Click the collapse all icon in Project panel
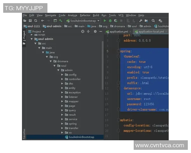Viewport: 191px width, 153px height. pos(89,32)
